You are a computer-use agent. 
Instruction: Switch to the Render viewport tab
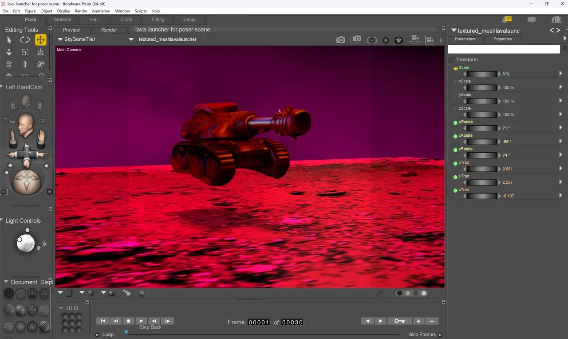click(x=109, y=30)
